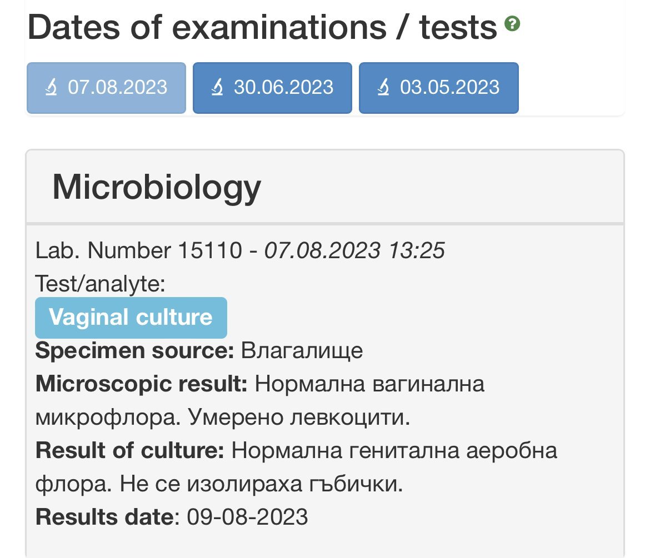Click the Влагалище specimen value
650x558 pixels.
point(302,351)
